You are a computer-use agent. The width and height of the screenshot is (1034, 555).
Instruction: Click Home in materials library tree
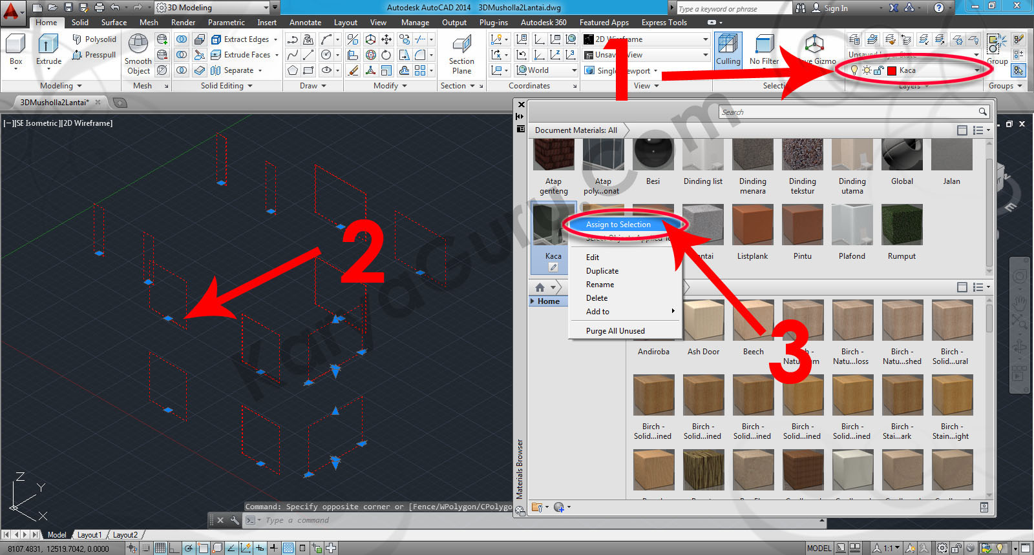tap(549, 301)
